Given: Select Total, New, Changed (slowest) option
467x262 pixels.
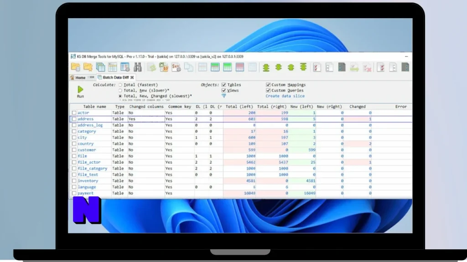Looking at the screenshot, I should point(120,96).
